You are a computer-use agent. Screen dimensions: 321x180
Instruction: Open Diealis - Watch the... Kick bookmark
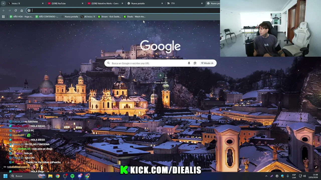pyautogui.click(x=134, y=17)
